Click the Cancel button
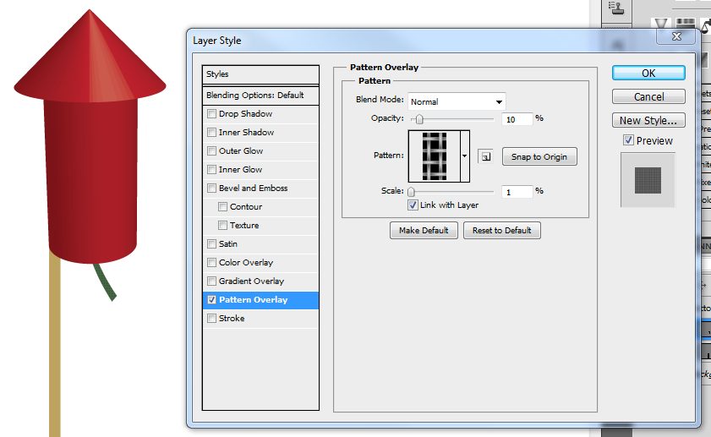The height and width of the screenshot is (437, 711). tap(648, 96)
